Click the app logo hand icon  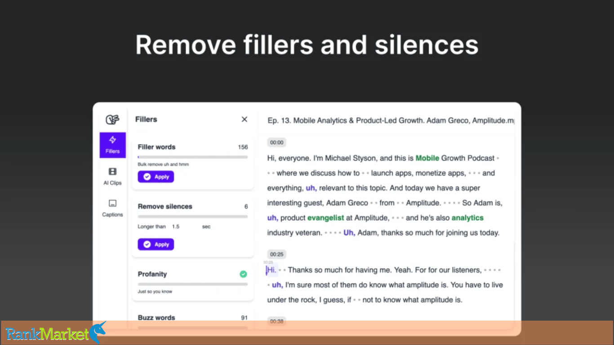tap(112, 119)
